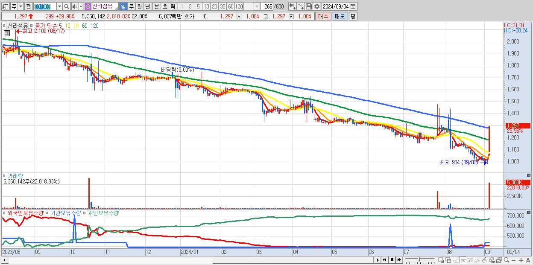Click the stop square button
Viewport: 533px width, 265px height.
(x=392, y=260)
